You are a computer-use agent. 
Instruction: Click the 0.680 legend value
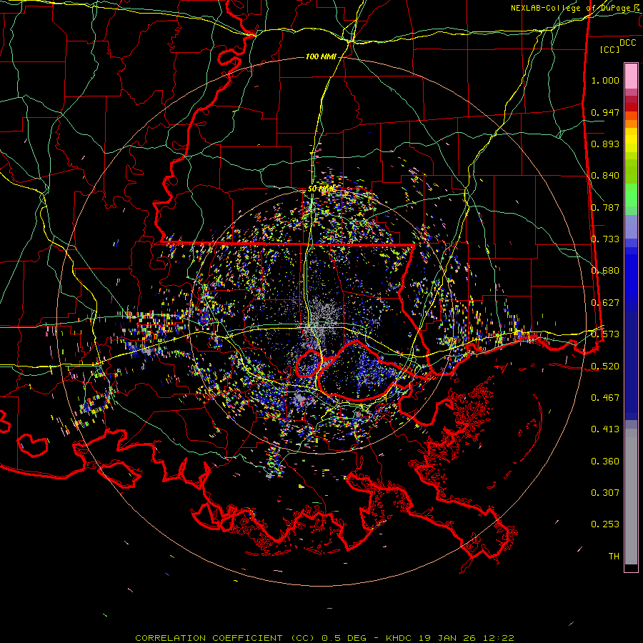[x=605, y=271]
